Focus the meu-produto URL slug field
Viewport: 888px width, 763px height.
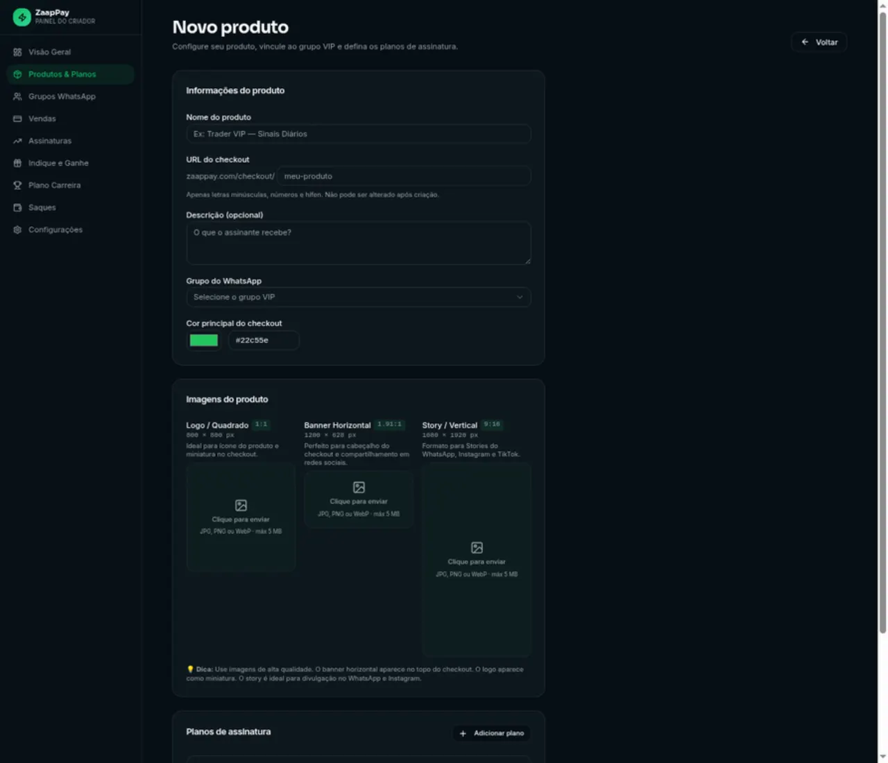(404, 176)
